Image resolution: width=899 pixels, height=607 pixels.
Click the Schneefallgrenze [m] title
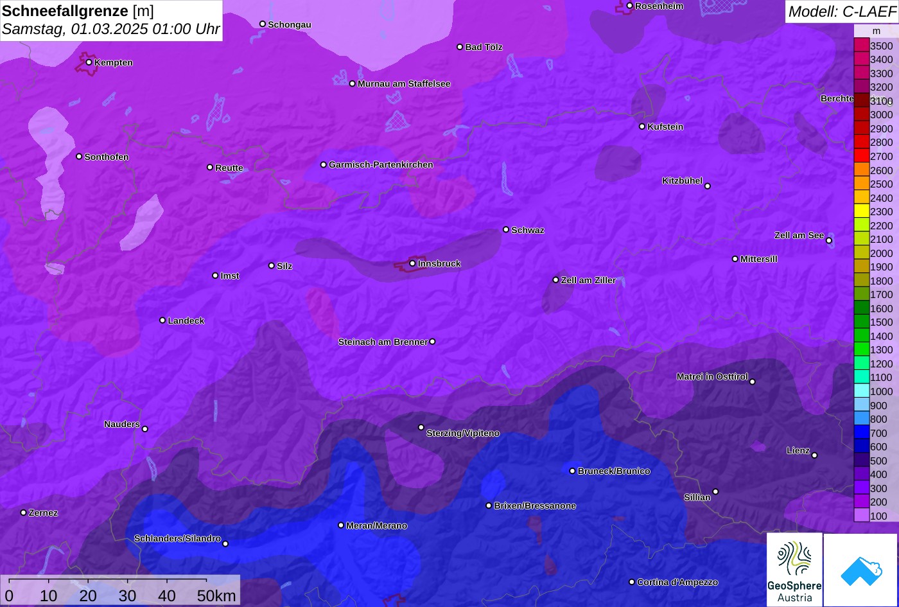pyautogui.click(x=78, y=10)
